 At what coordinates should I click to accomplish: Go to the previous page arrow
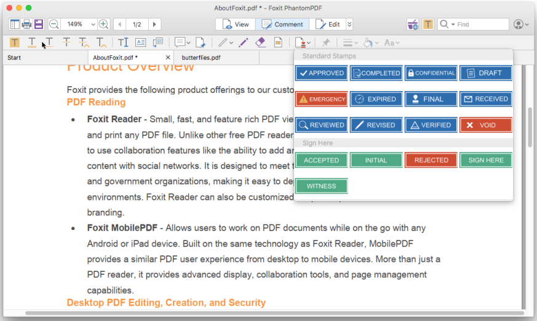[x=119, y=25]
